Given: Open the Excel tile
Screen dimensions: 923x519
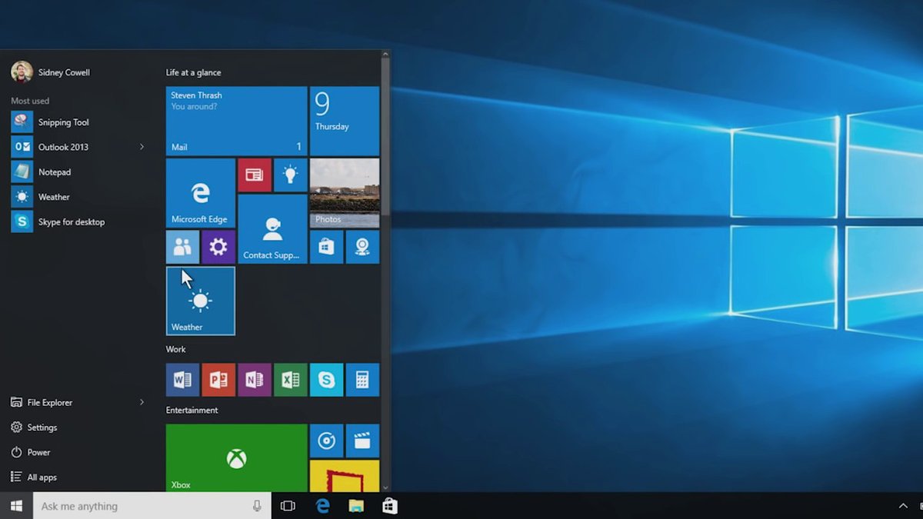Looking at the screenshot, I should coord(290,379).
